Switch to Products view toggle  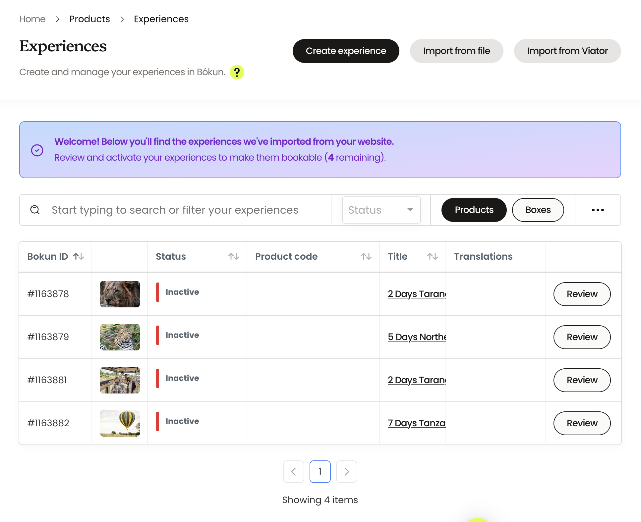[x=474, y=210]
